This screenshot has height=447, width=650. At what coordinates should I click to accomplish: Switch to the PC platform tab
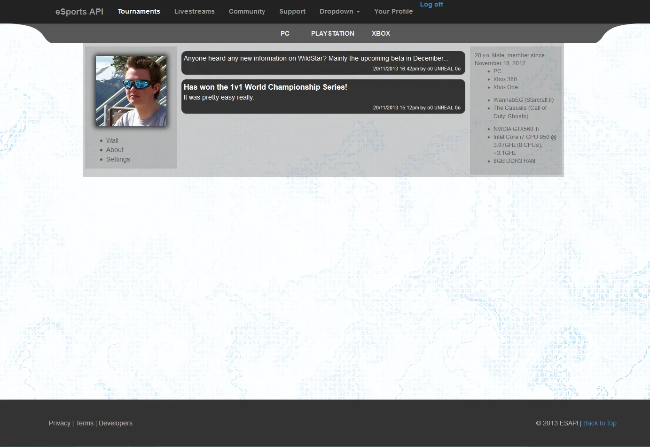(x=285, y=33)
